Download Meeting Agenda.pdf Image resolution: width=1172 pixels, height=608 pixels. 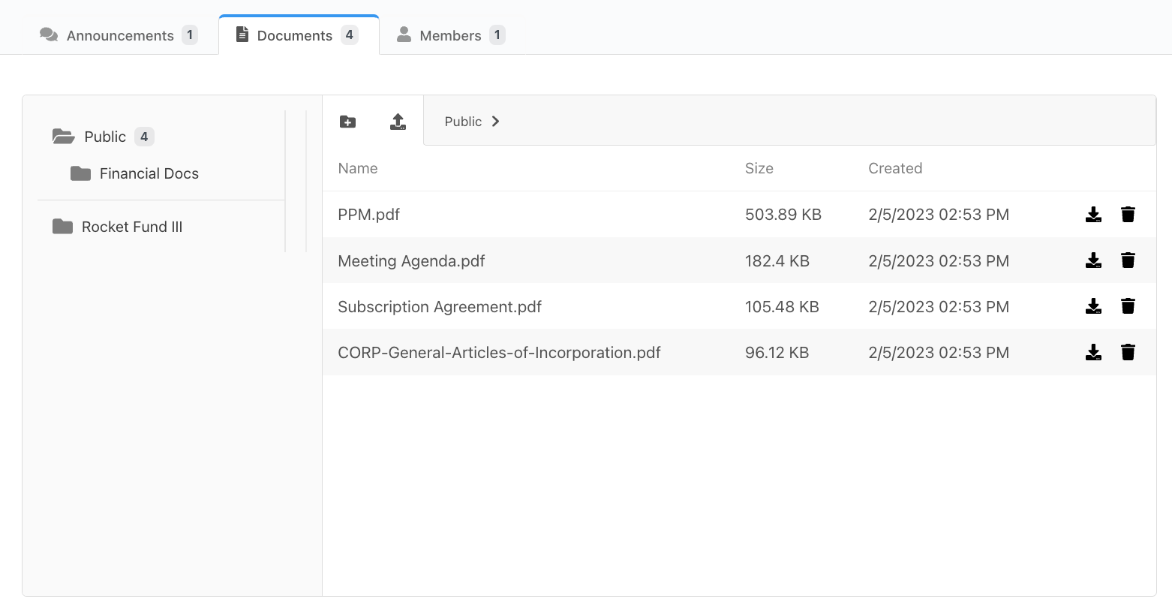(1093, 260)
